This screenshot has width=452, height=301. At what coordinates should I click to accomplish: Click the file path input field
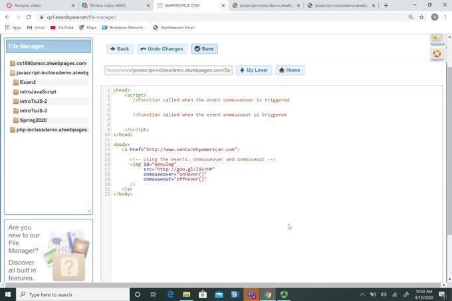click(x=168, y=70)
